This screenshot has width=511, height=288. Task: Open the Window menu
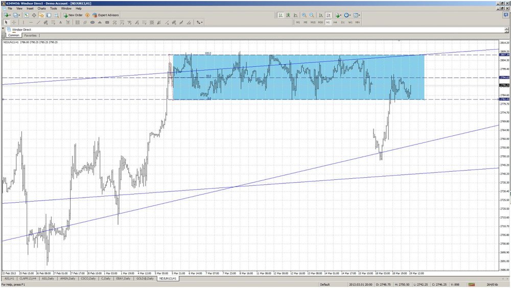(x=66, y=9)
